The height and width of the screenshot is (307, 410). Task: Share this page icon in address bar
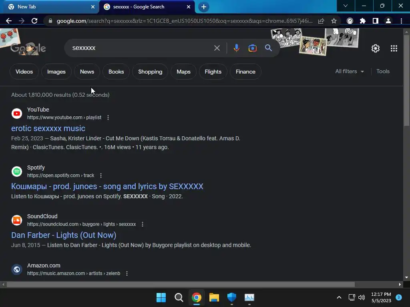point(321,21)
